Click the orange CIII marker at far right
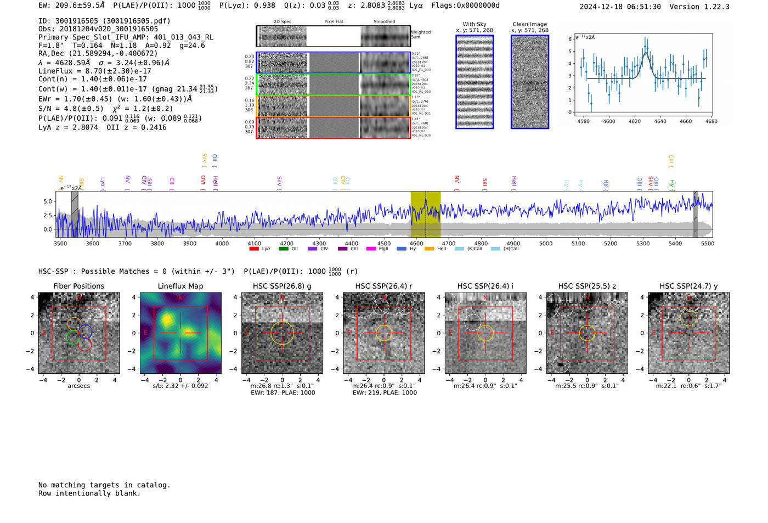 coord(670,161)
